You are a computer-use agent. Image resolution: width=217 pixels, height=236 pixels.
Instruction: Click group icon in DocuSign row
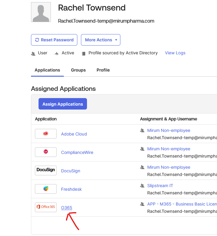(142, 167)
